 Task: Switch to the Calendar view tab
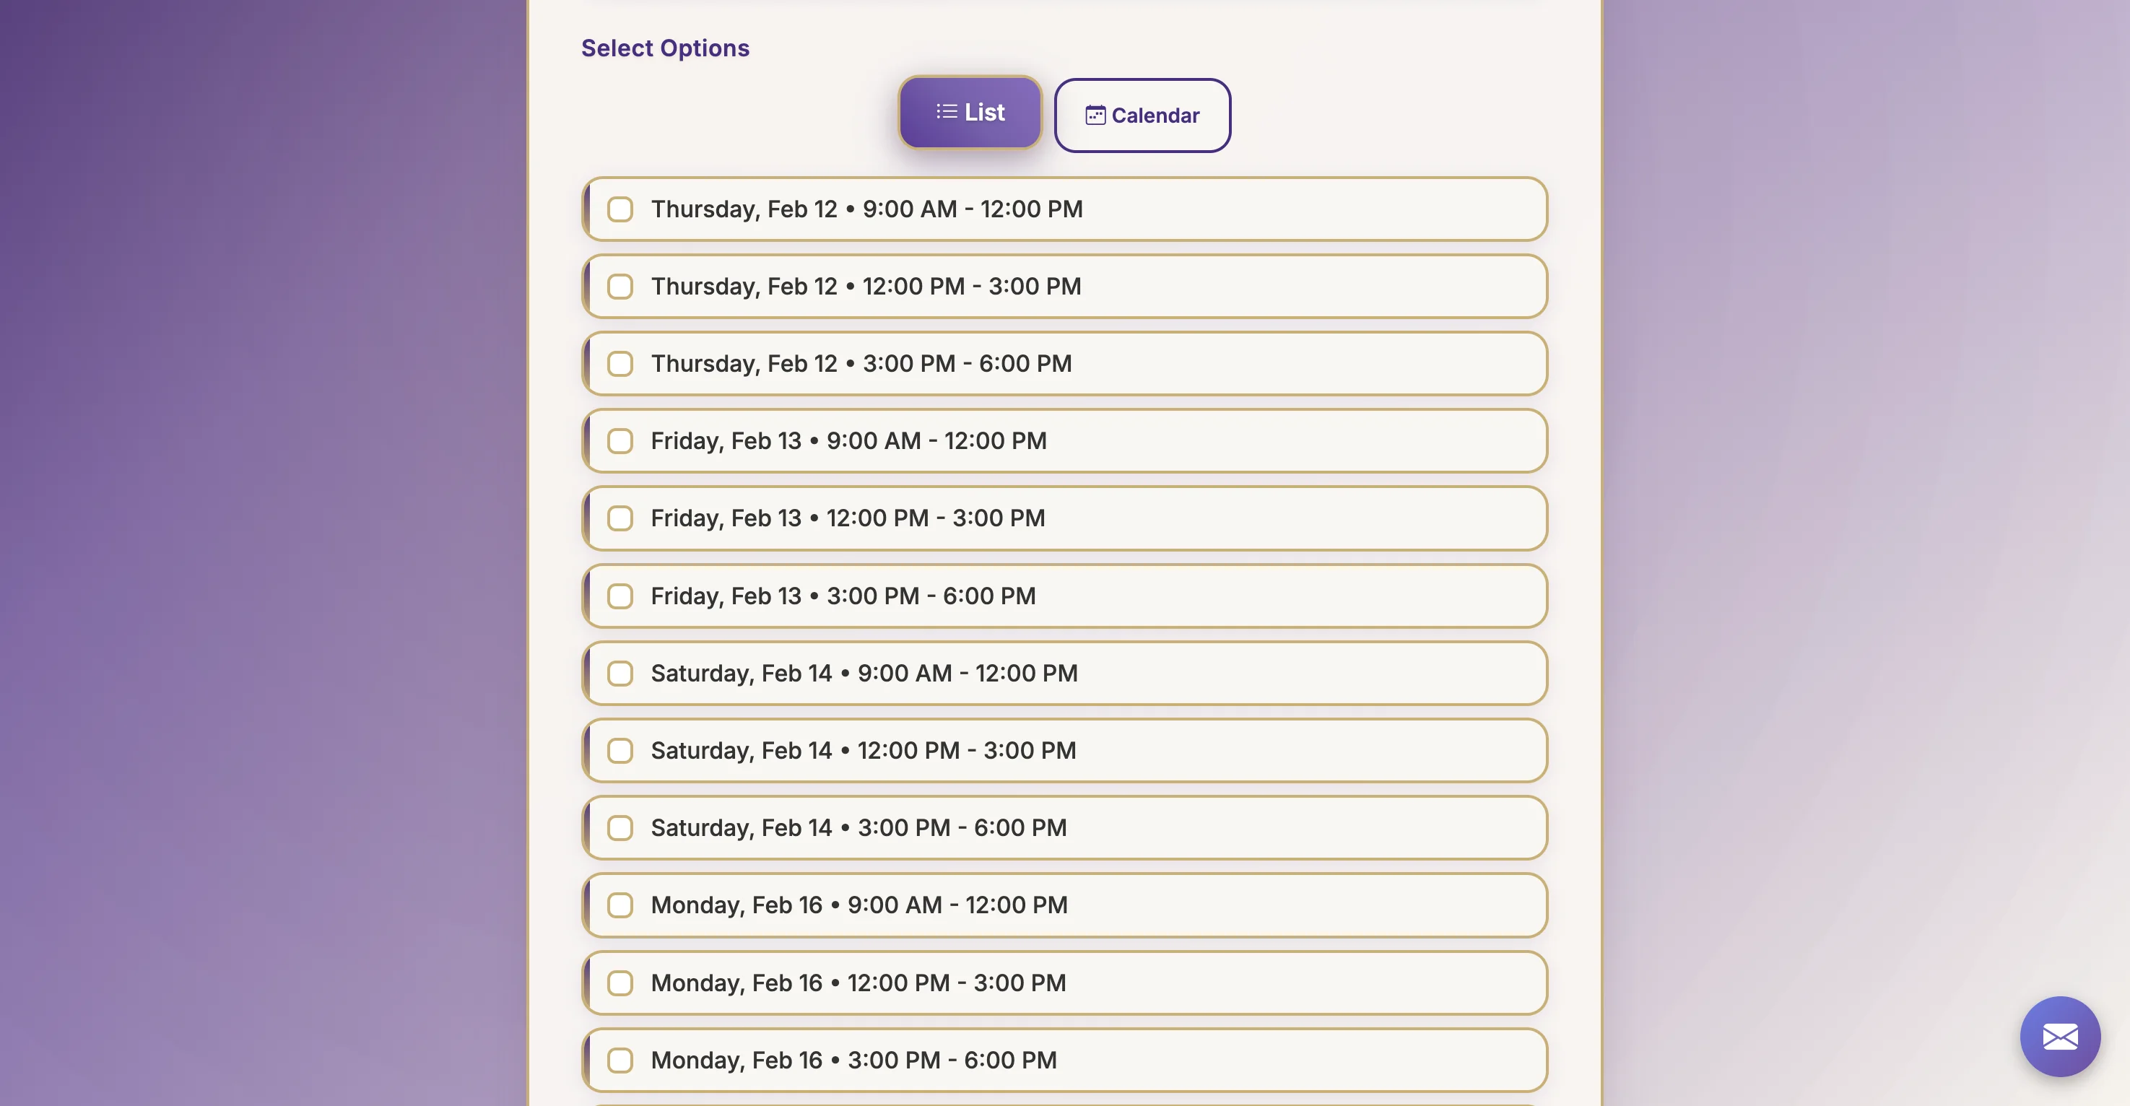pos(1142,116)
